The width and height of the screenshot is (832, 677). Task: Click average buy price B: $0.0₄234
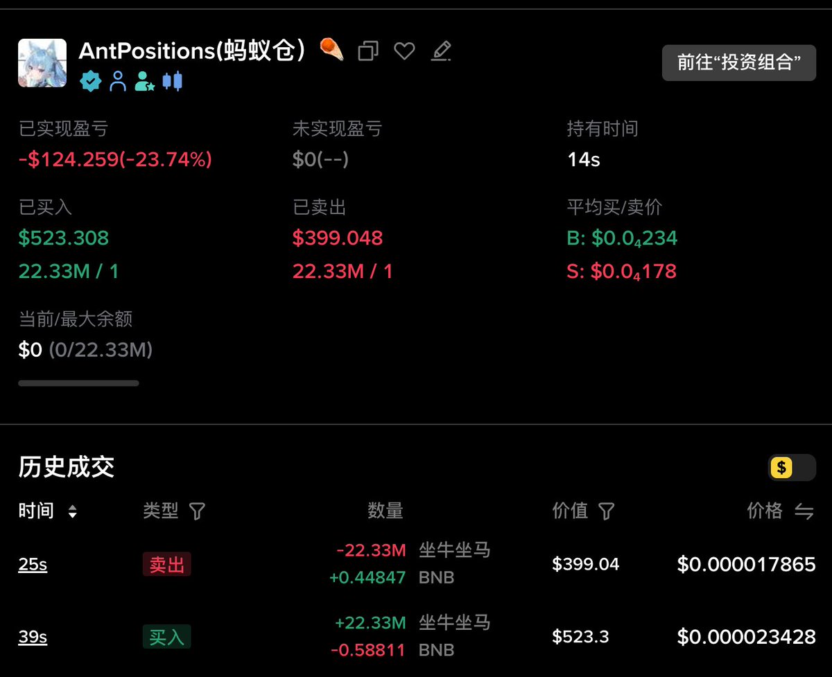click(622, 238)
